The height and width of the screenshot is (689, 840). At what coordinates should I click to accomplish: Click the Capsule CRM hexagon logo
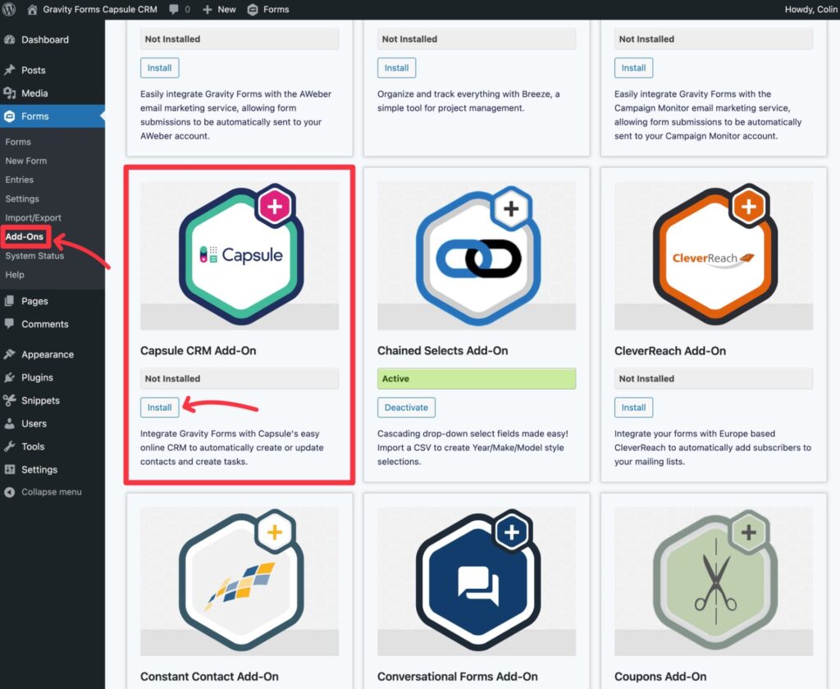239,254
